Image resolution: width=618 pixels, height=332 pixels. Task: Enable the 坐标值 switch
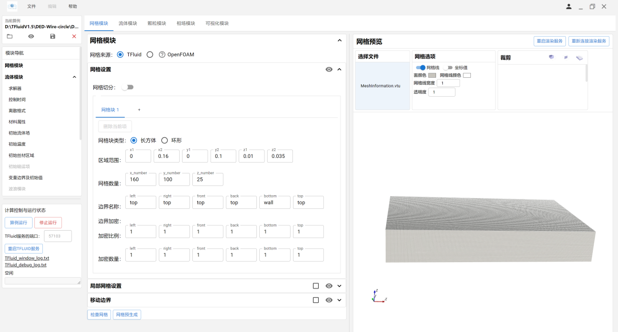[x=448, y=68]
